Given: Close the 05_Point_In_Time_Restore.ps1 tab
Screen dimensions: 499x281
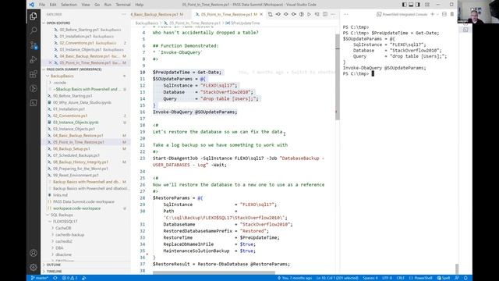Looking at the screenshot, I should point(261,14).
